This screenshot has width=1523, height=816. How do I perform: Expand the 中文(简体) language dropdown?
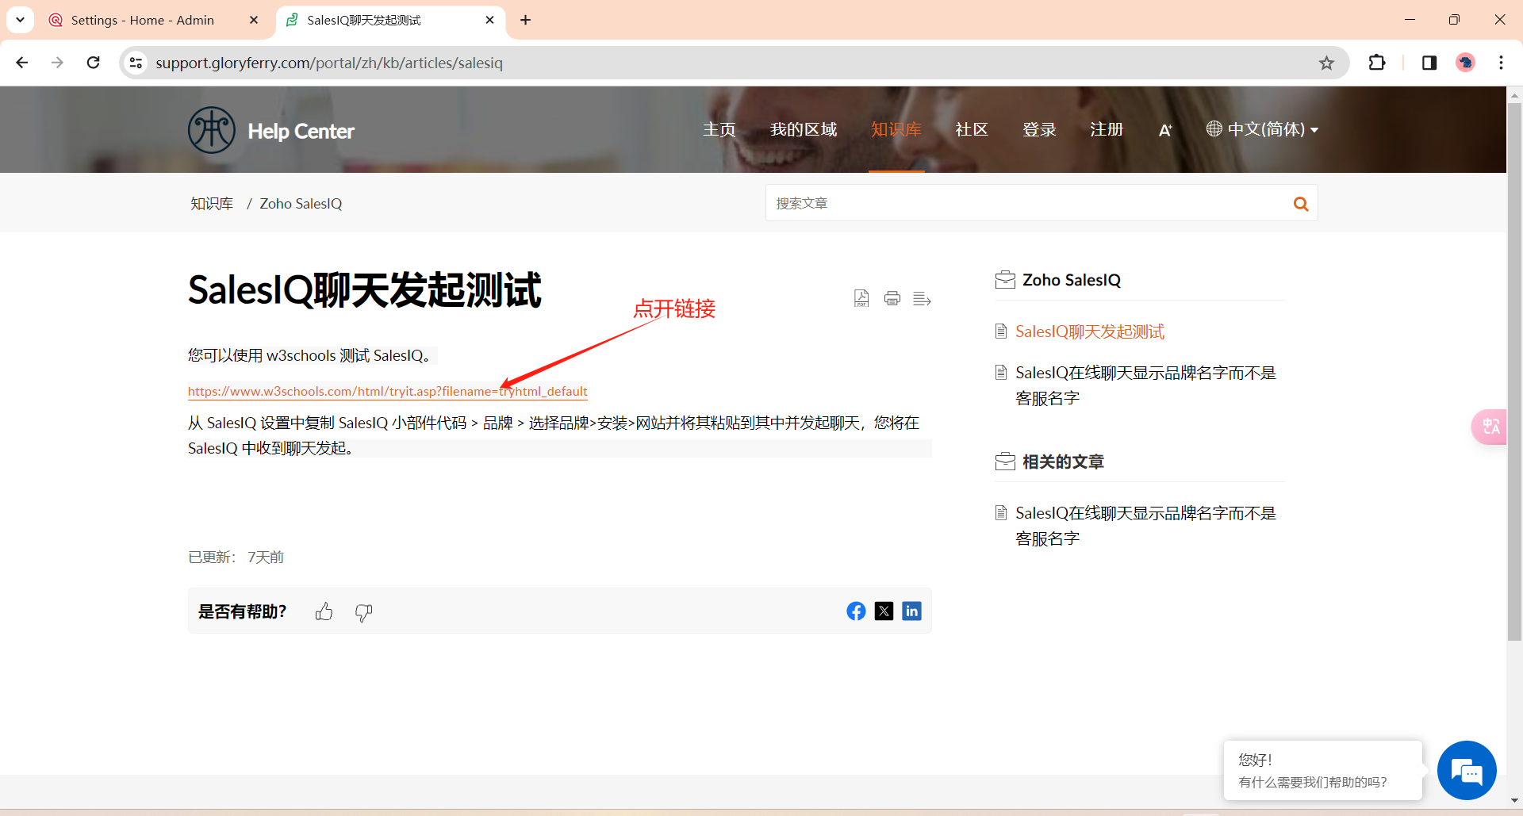[x=1263, y=129]
